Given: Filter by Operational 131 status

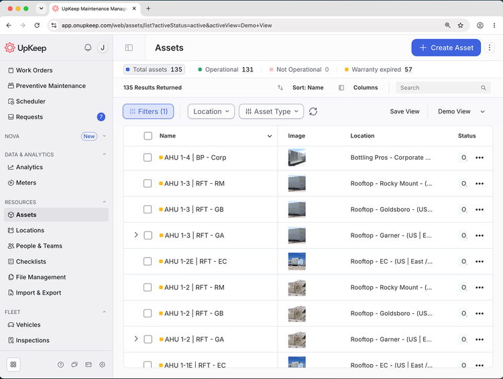Looking at the screenshot, I should click(x=226, y=70).
